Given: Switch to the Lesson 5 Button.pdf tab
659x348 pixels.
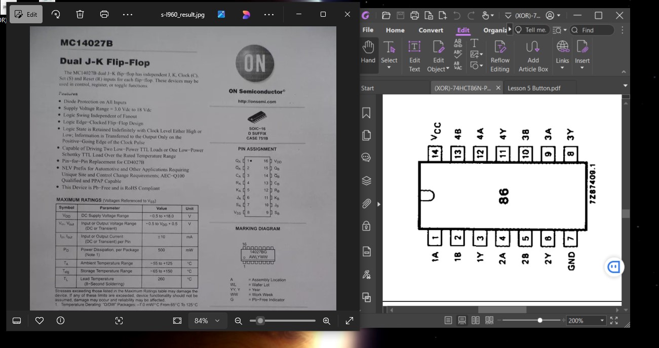Looking at the screenshot, I should (x=534, y=88).
